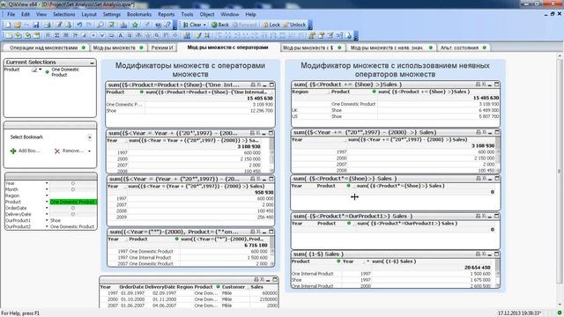Click '958 930' total in third left chart

pyautogui.click(x=264, y=192)
